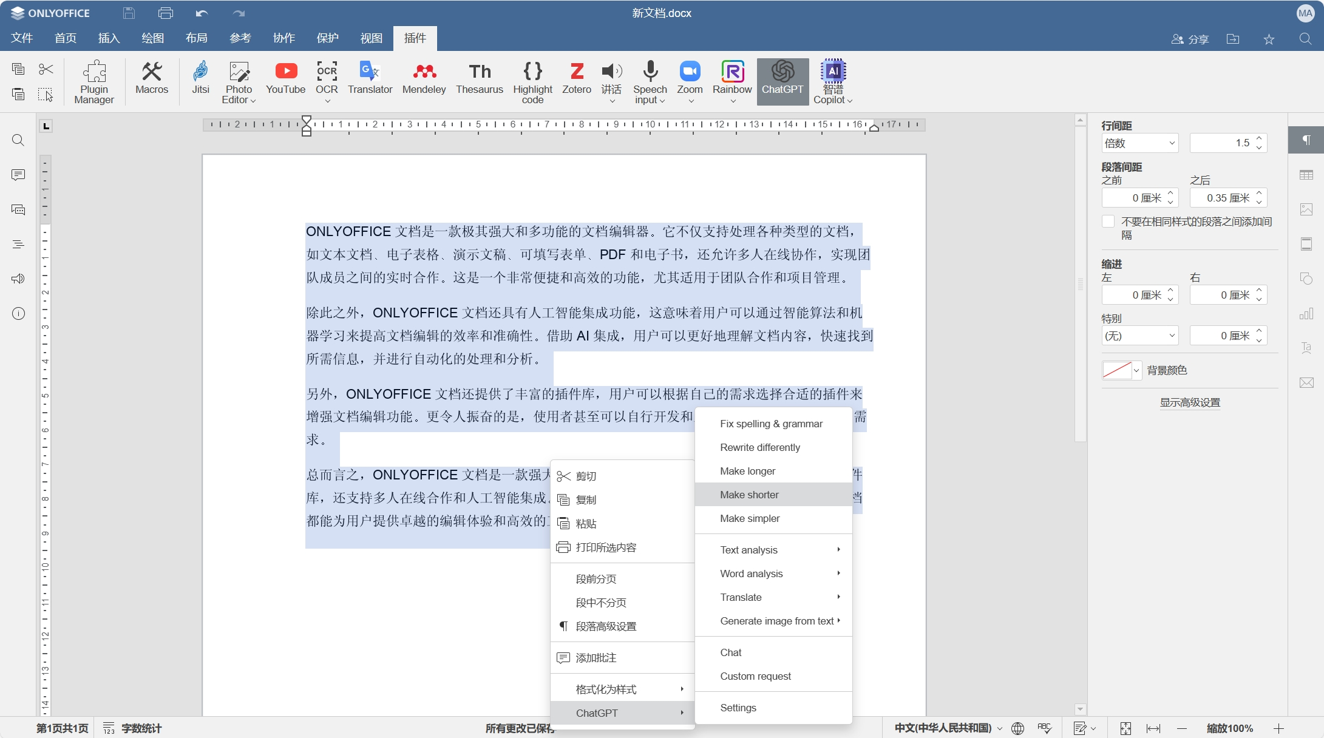1324x738 pixels.
Task: Click the print icon in title bar
Action: click(165, 13)
